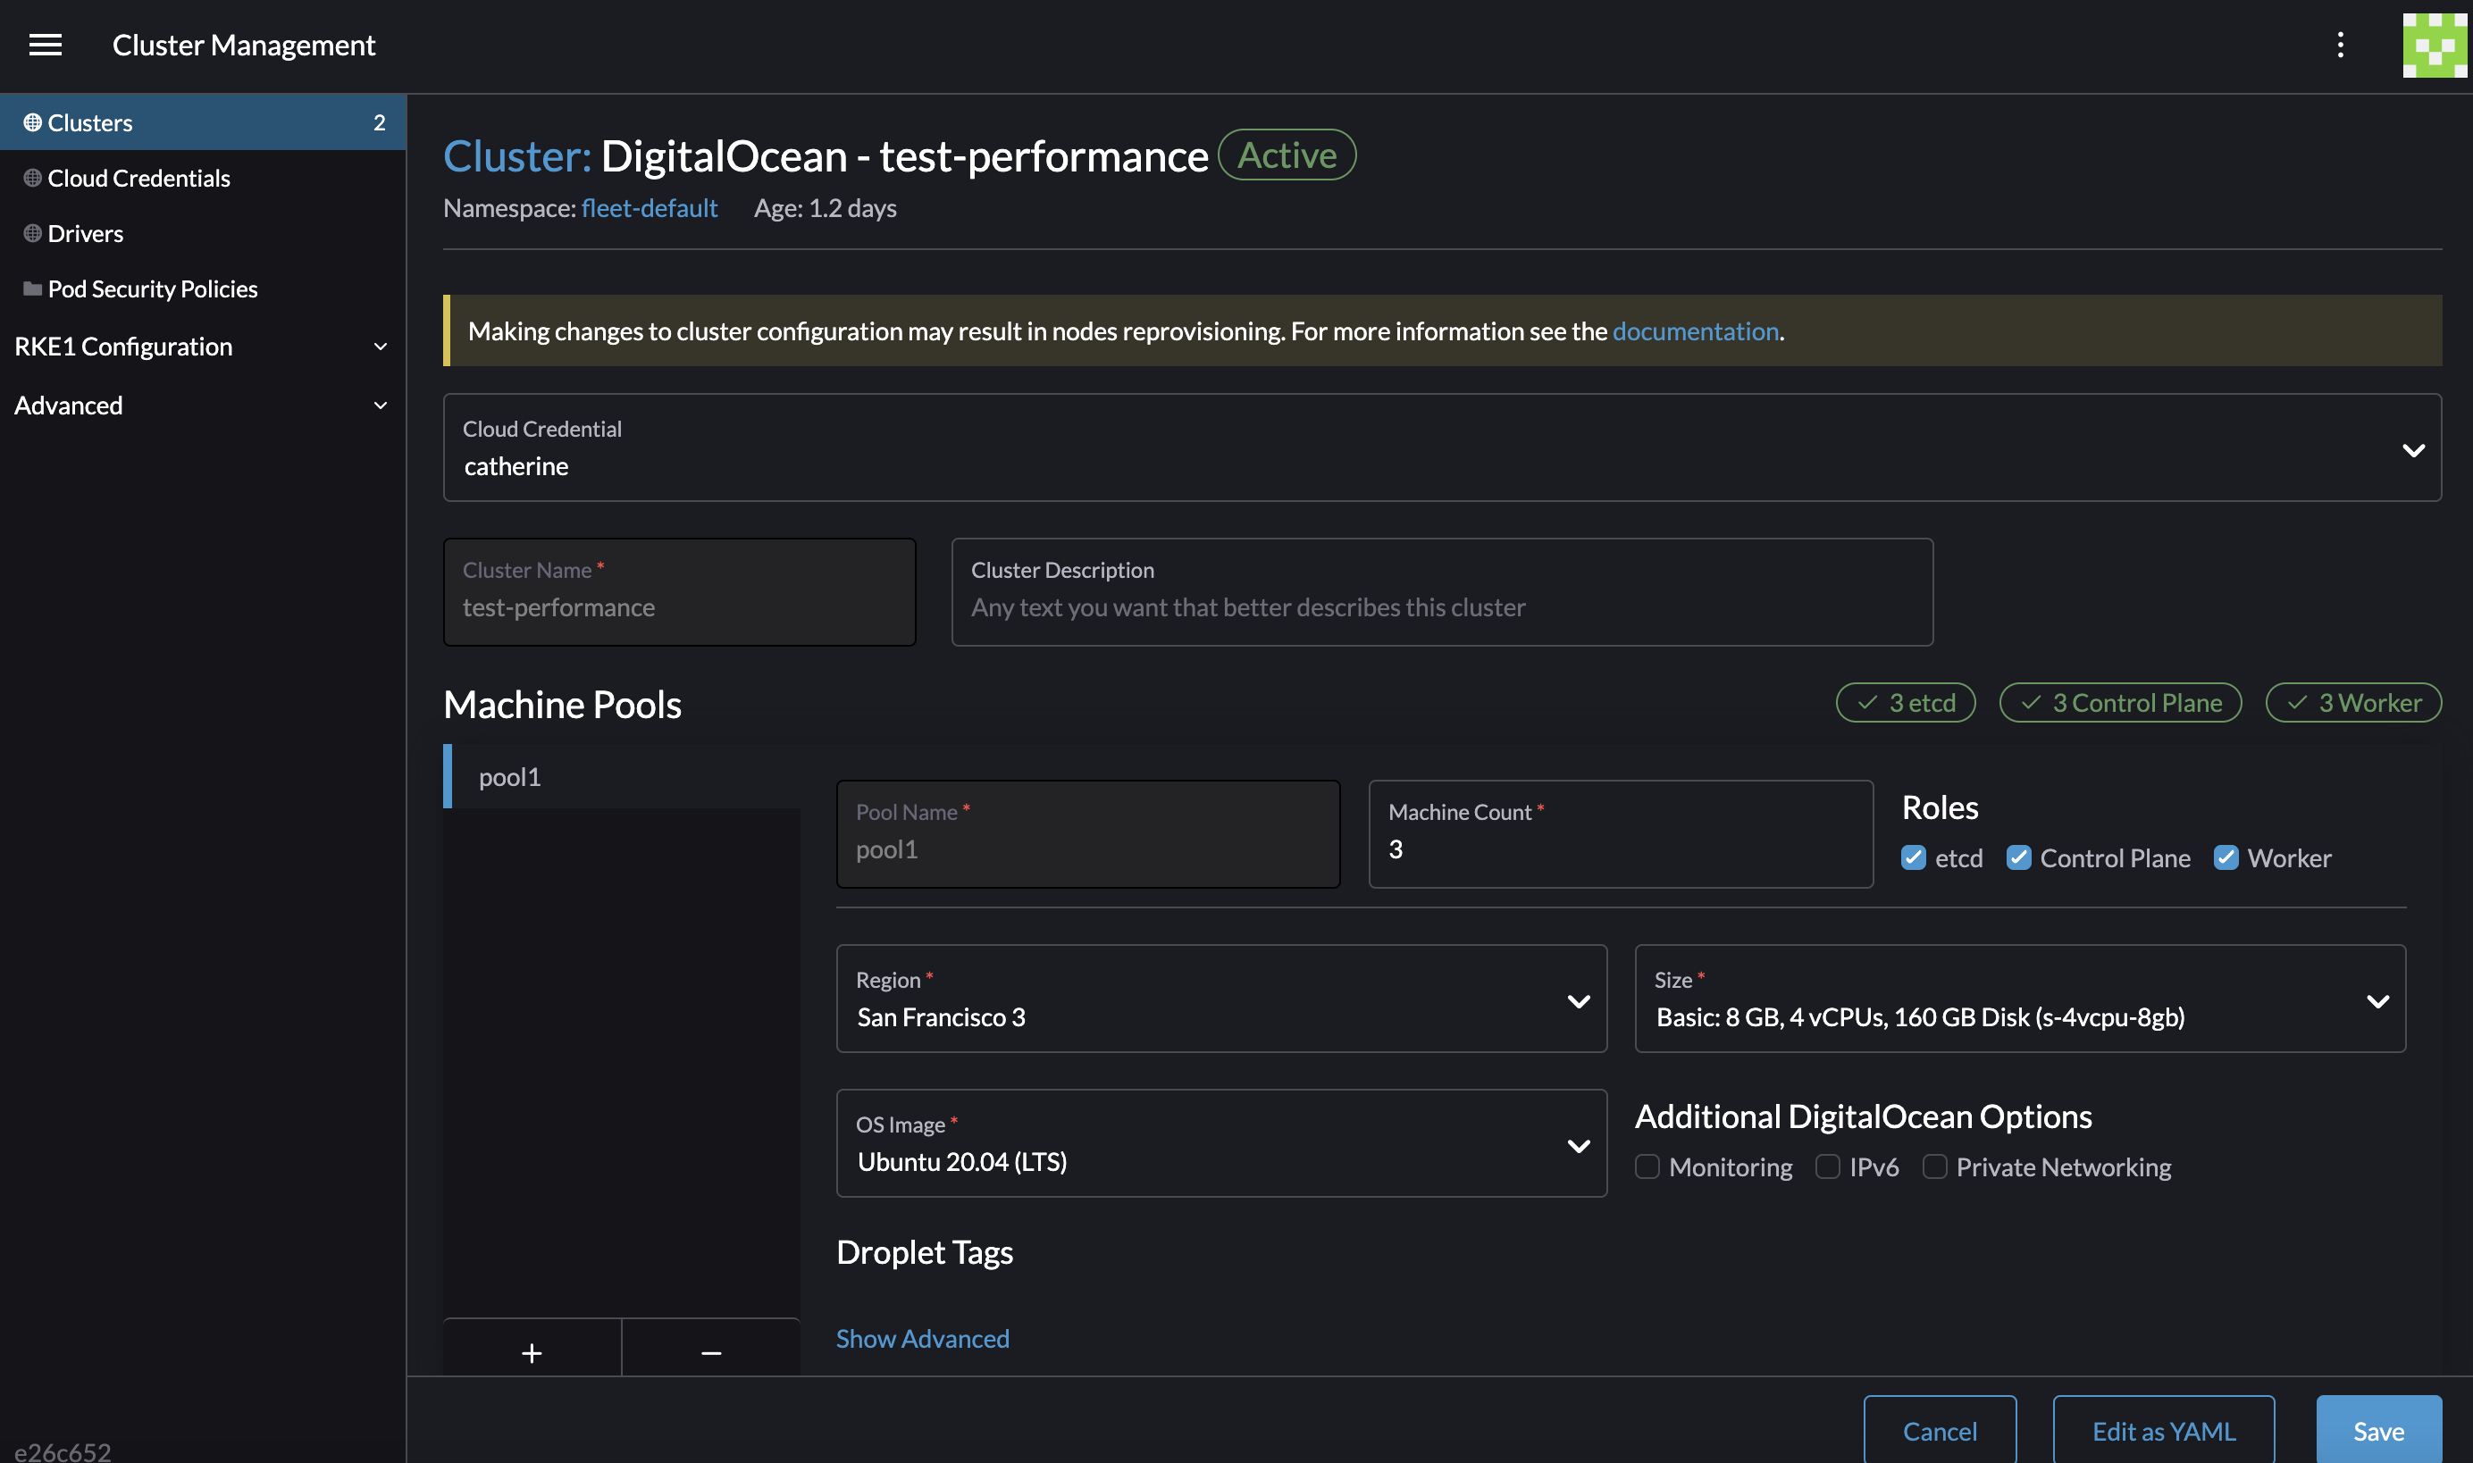
Task: Open the Size dropdown
Action: 2019,999
